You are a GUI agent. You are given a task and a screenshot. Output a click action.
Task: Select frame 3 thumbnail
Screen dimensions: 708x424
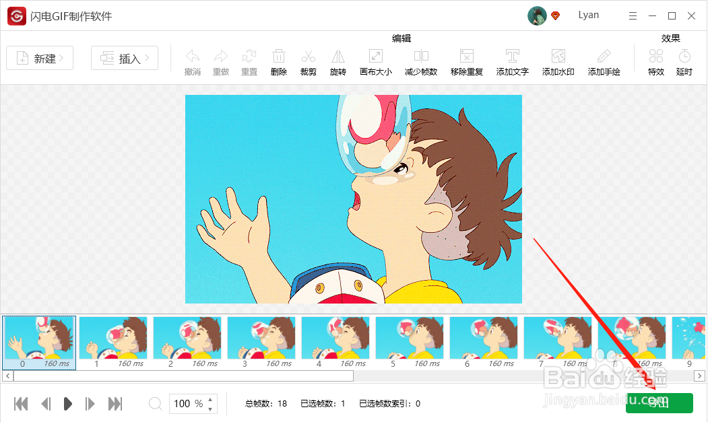tap(261, 338)
